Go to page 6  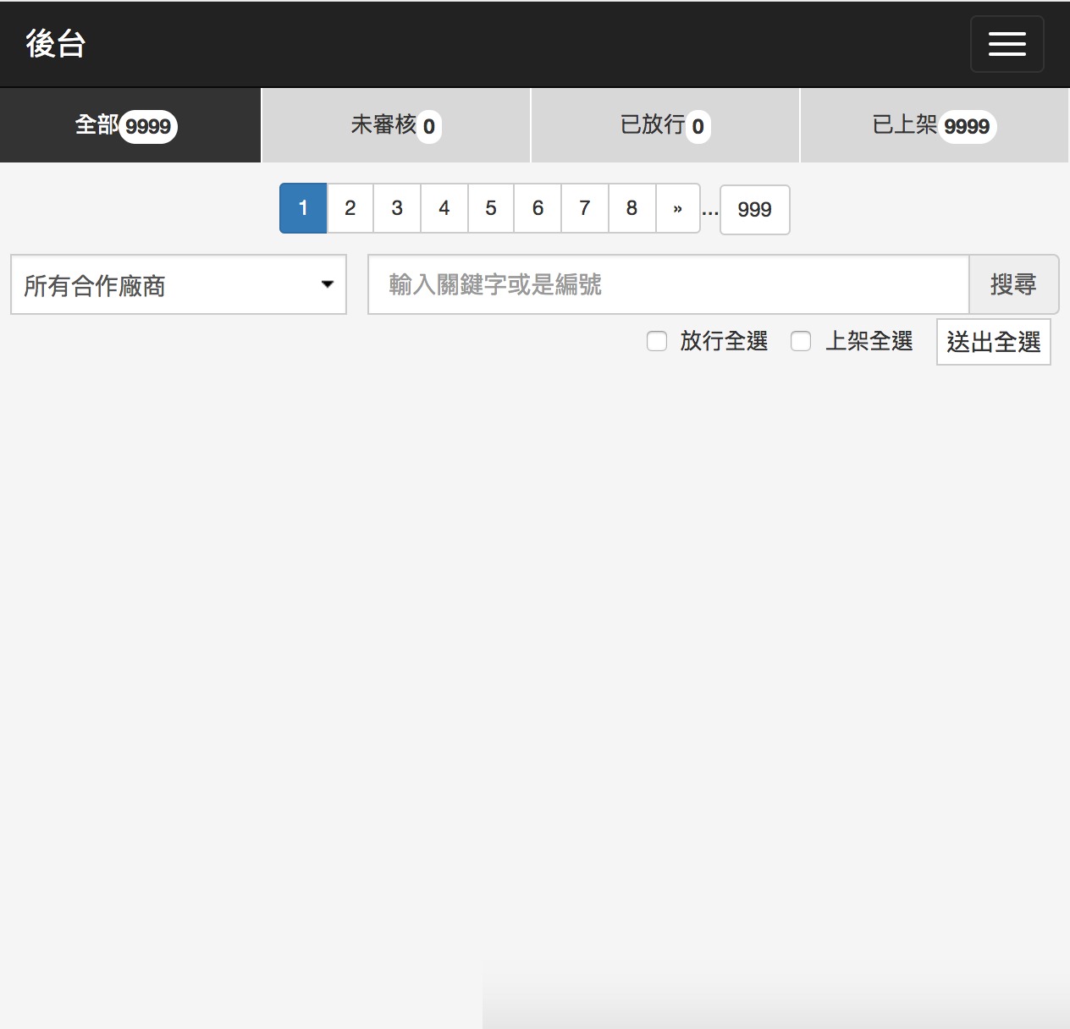coord(538,208)
